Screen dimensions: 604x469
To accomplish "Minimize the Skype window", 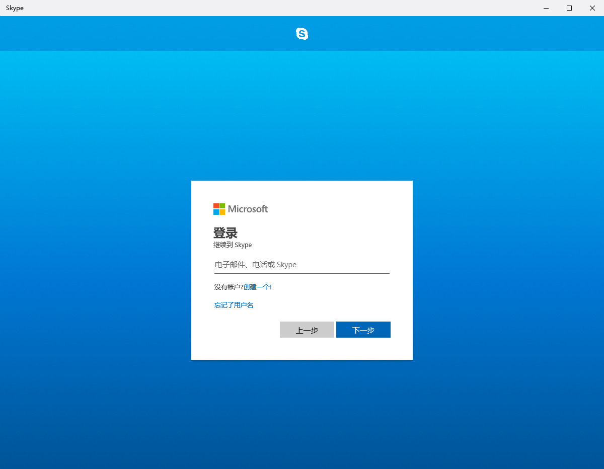I will pyautogui.click(x=546, y=8).
